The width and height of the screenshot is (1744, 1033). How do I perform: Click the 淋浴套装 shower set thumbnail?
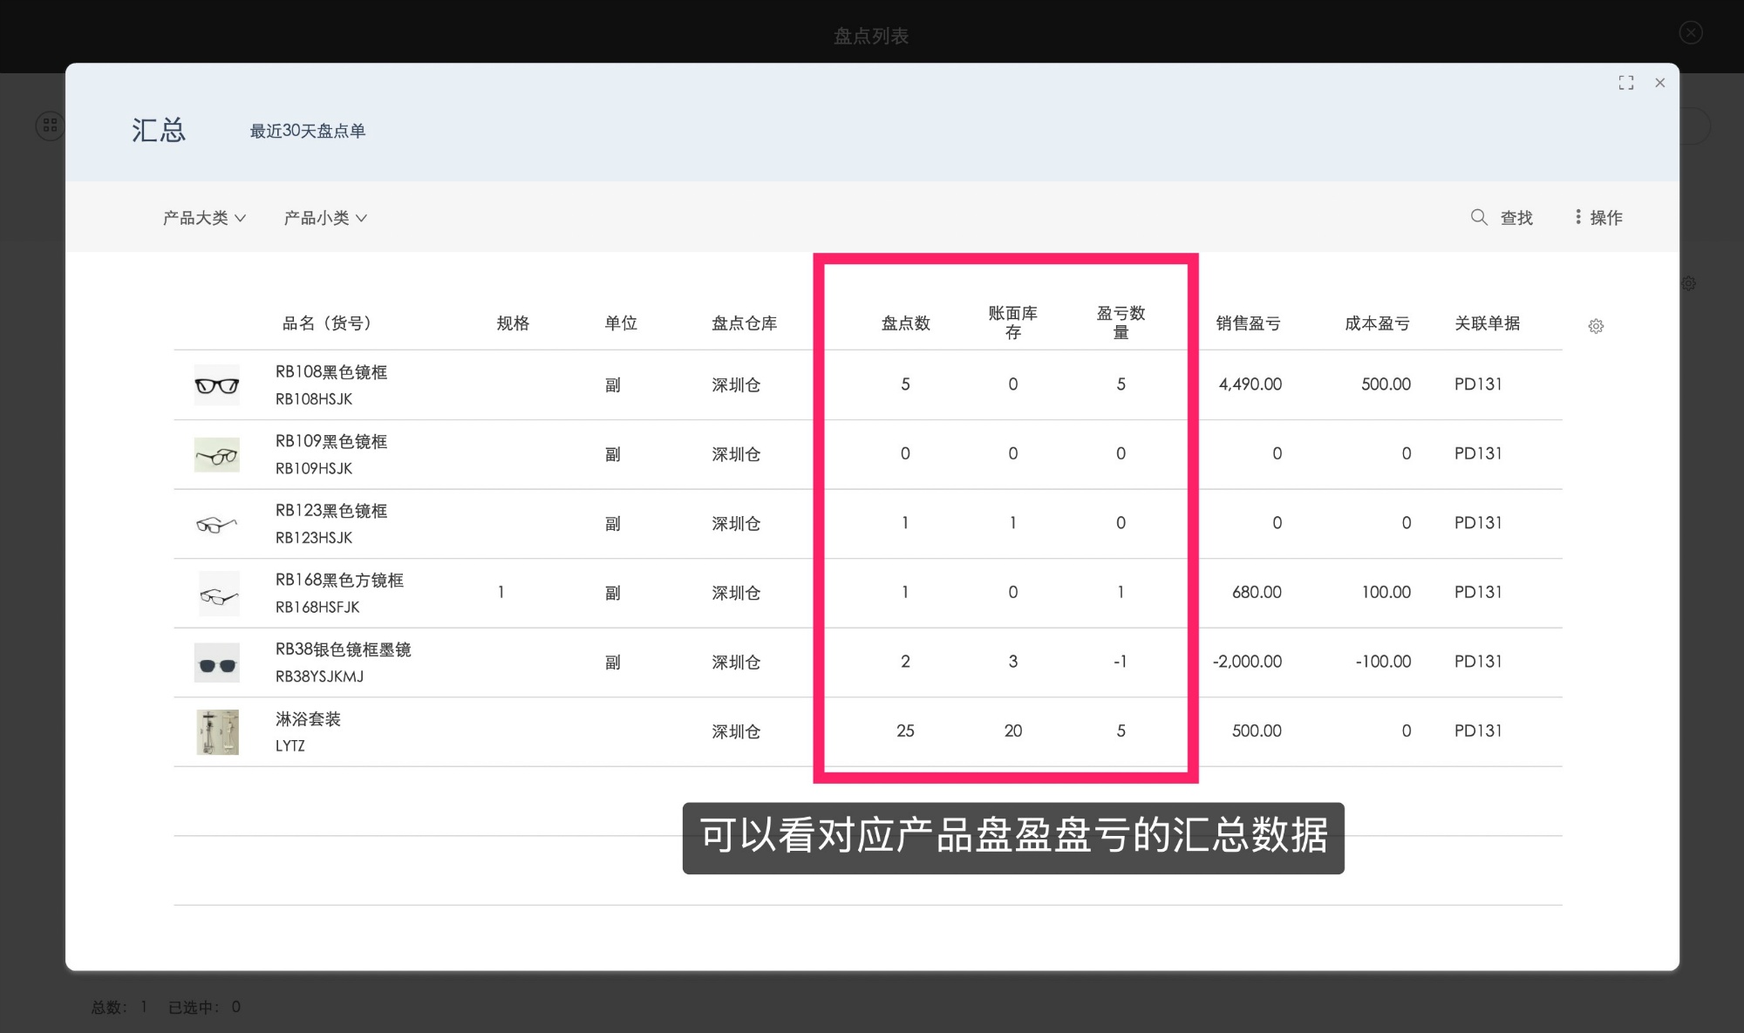pos(217,732)
